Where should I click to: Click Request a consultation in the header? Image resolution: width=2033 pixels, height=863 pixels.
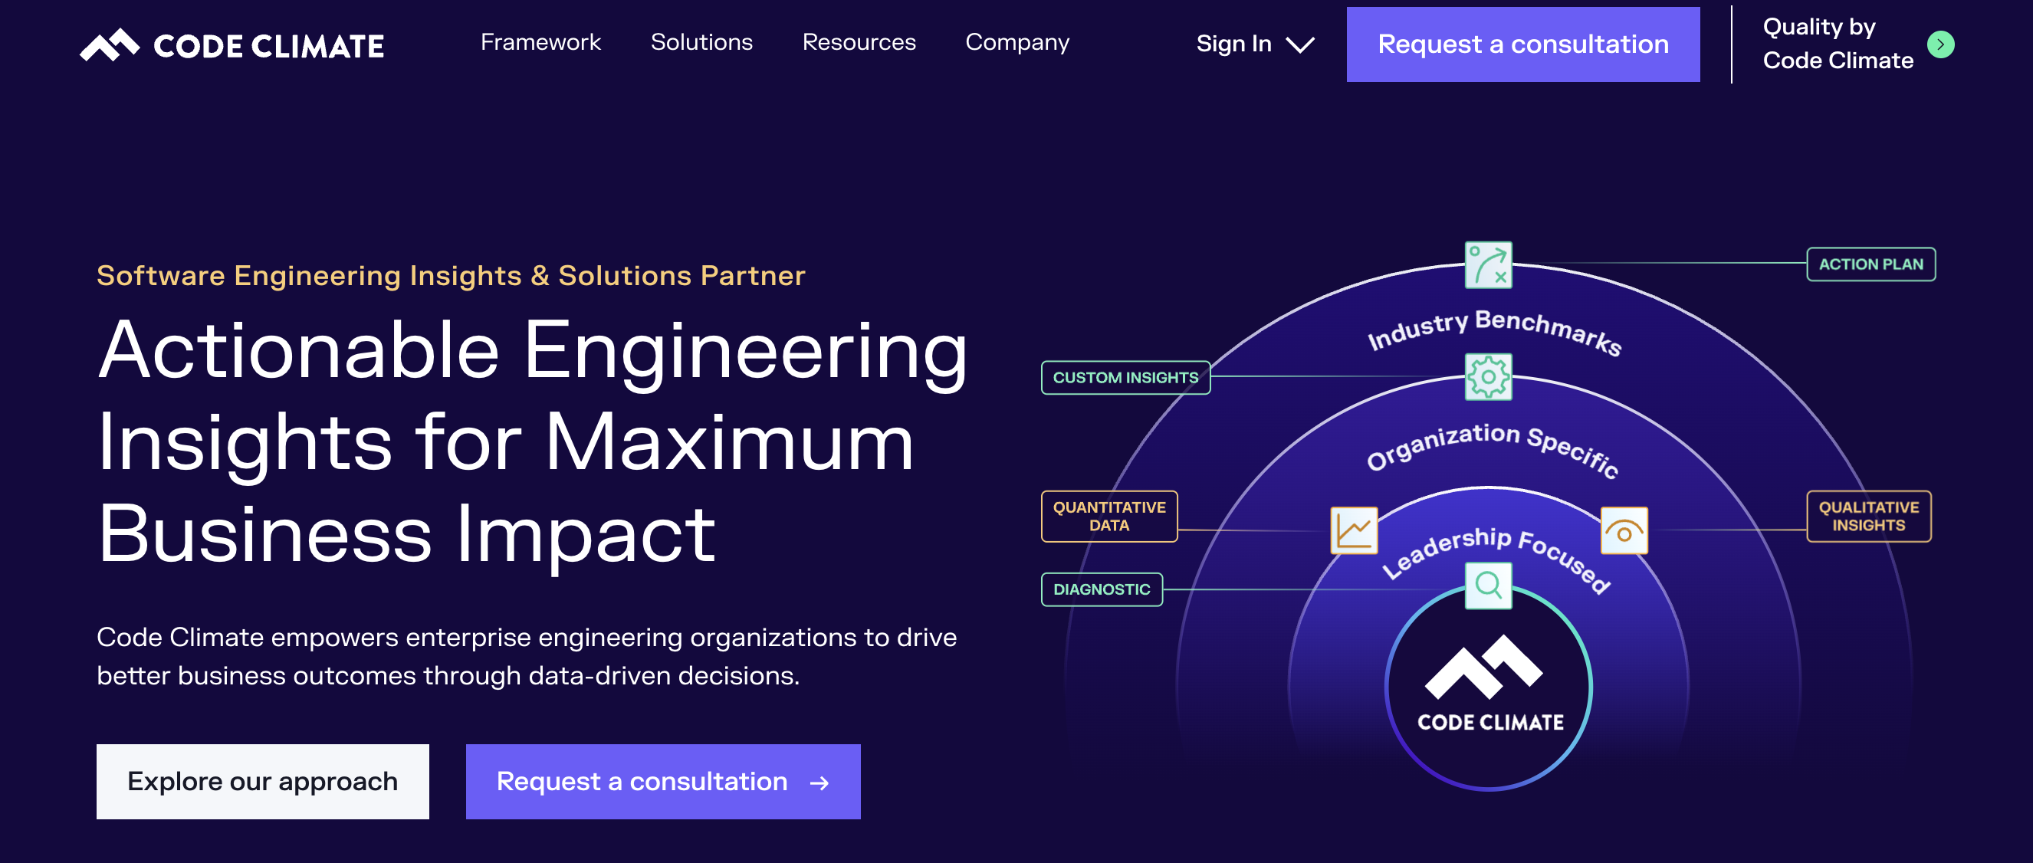click(x=1523, y=44)
